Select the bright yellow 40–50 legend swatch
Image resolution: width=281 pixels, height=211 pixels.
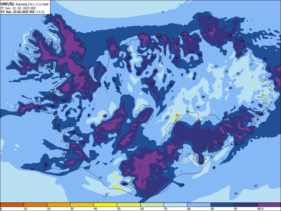coord(105,205)
